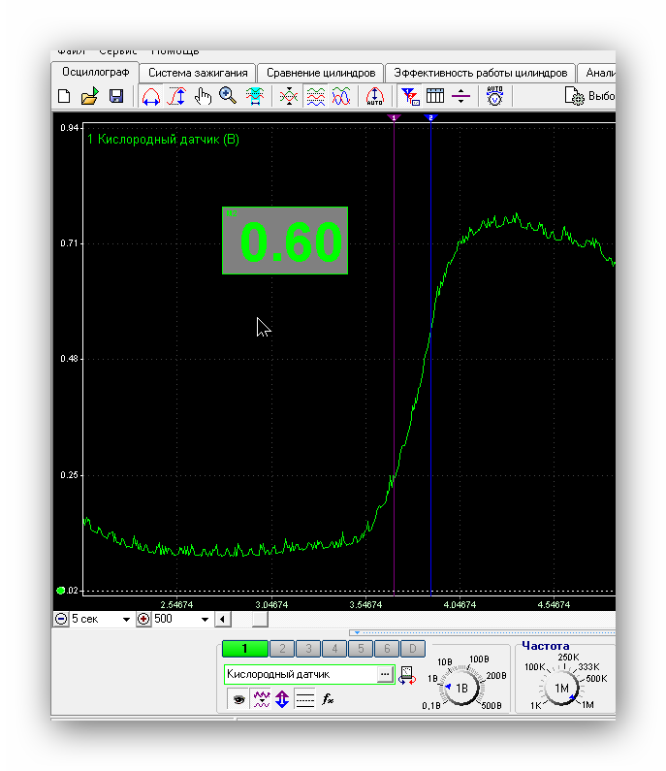Select the horizontal stretch waveform tool
The height and width of the screenshot is (771, 666).
[151, 96]
